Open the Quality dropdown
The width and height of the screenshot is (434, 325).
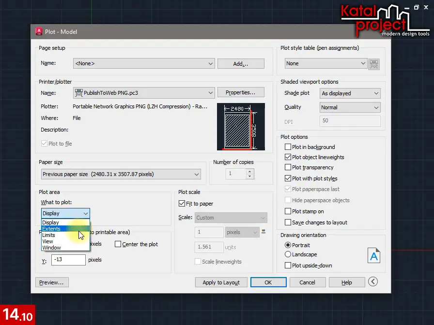377,107
